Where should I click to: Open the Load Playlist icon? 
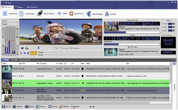5,14
